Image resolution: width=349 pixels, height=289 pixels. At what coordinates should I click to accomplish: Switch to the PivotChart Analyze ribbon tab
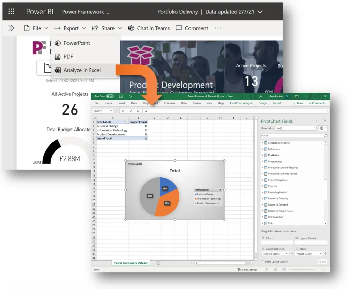click(241, 103)
